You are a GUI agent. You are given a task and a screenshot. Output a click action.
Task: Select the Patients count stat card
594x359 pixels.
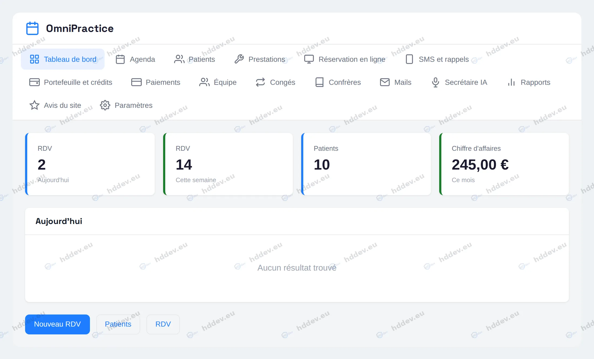pos(366,164)
